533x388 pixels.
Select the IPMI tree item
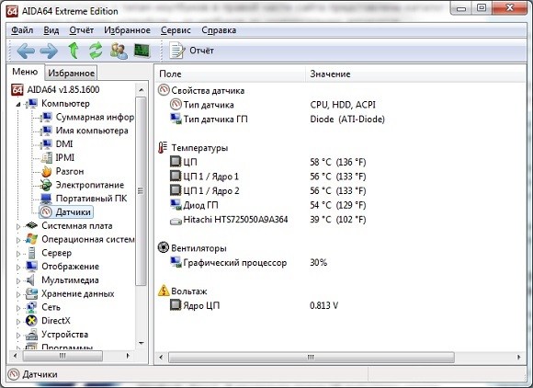coord(65,158)
